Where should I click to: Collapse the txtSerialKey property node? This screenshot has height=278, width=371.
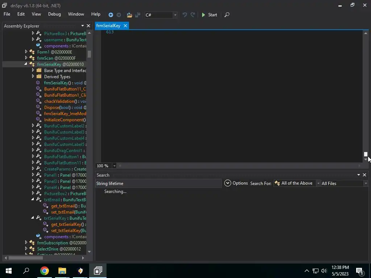click(32, 218)
